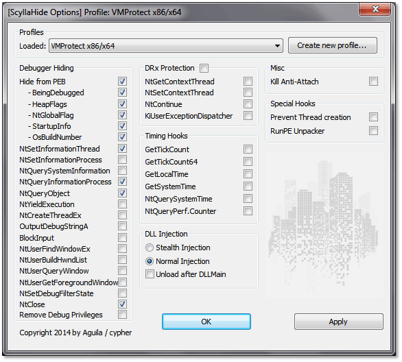Screen dimensions: 402x362
Task: Enable Remove Debug Privileges checkbox
Action: [x=122, y=315]
